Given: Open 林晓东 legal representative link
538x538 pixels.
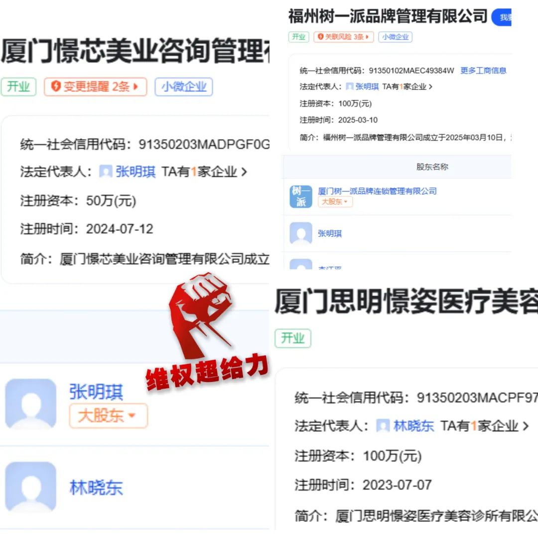Looking at the screenshot, I should [413, 426].
